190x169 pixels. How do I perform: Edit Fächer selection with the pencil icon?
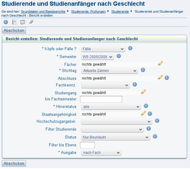160,63
